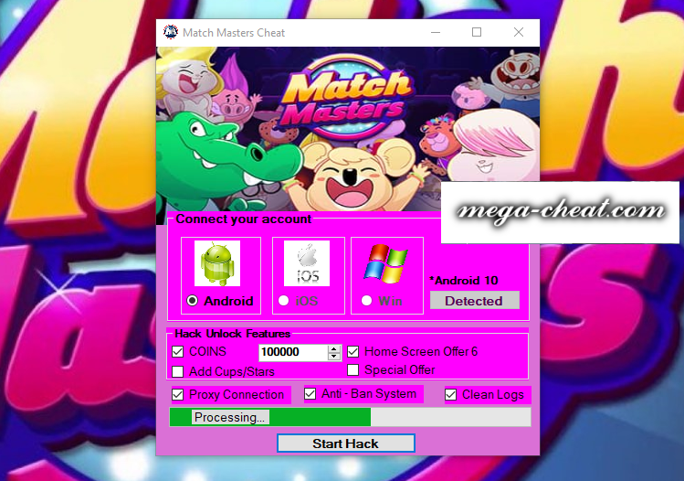Click the *Android 10 label
Viewport: 684px width, 481px height.
[x=464, y=281]
